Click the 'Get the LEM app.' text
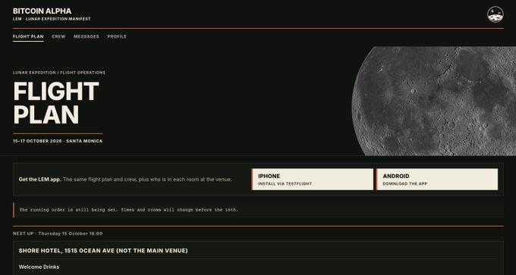Screen dimensions: 516x275 tap(39, 180)
